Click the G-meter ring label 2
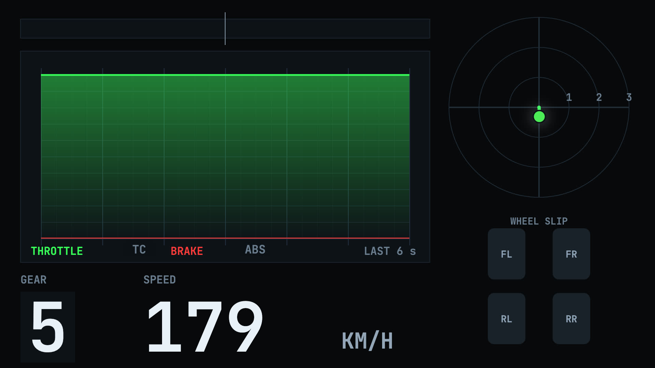The image size is (655, 368). pos(599,97)
